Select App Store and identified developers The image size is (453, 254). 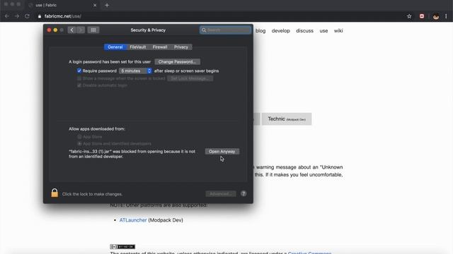79,143
